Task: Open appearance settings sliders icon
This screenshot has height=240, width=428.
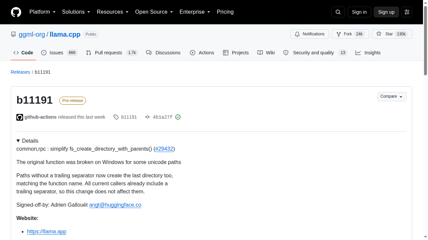Action: point(407,12)
